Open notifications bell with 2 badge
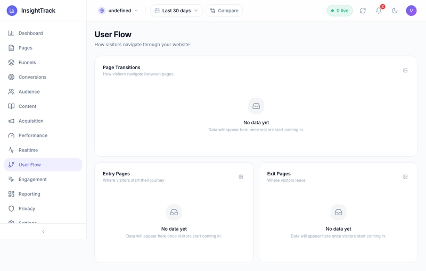The width and height of the screenshot is (426, 271). pos(379,11)
